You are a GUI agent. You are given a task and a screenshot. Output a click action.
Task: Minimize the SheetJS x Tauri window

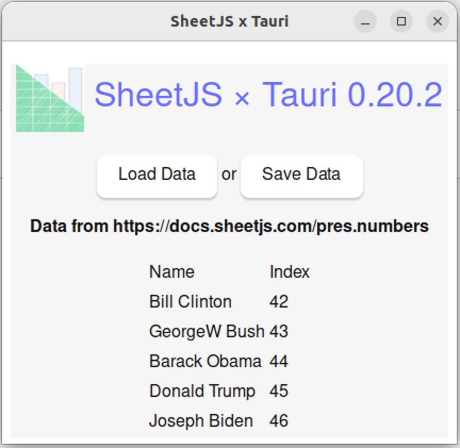point(365,21)
